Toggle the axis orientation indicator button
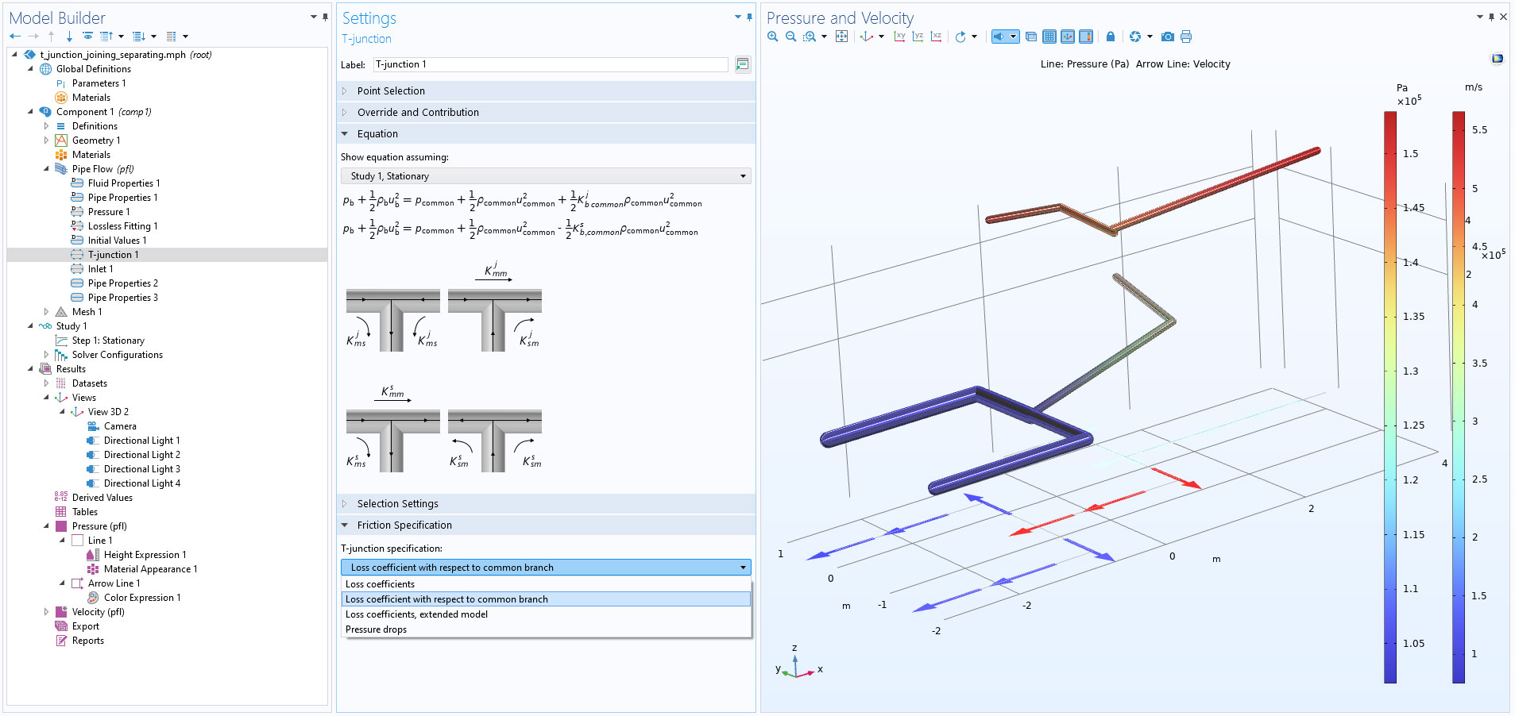Image resolution: width=1515 pixels, height=716 pixels. click(x=1068, y=37)
